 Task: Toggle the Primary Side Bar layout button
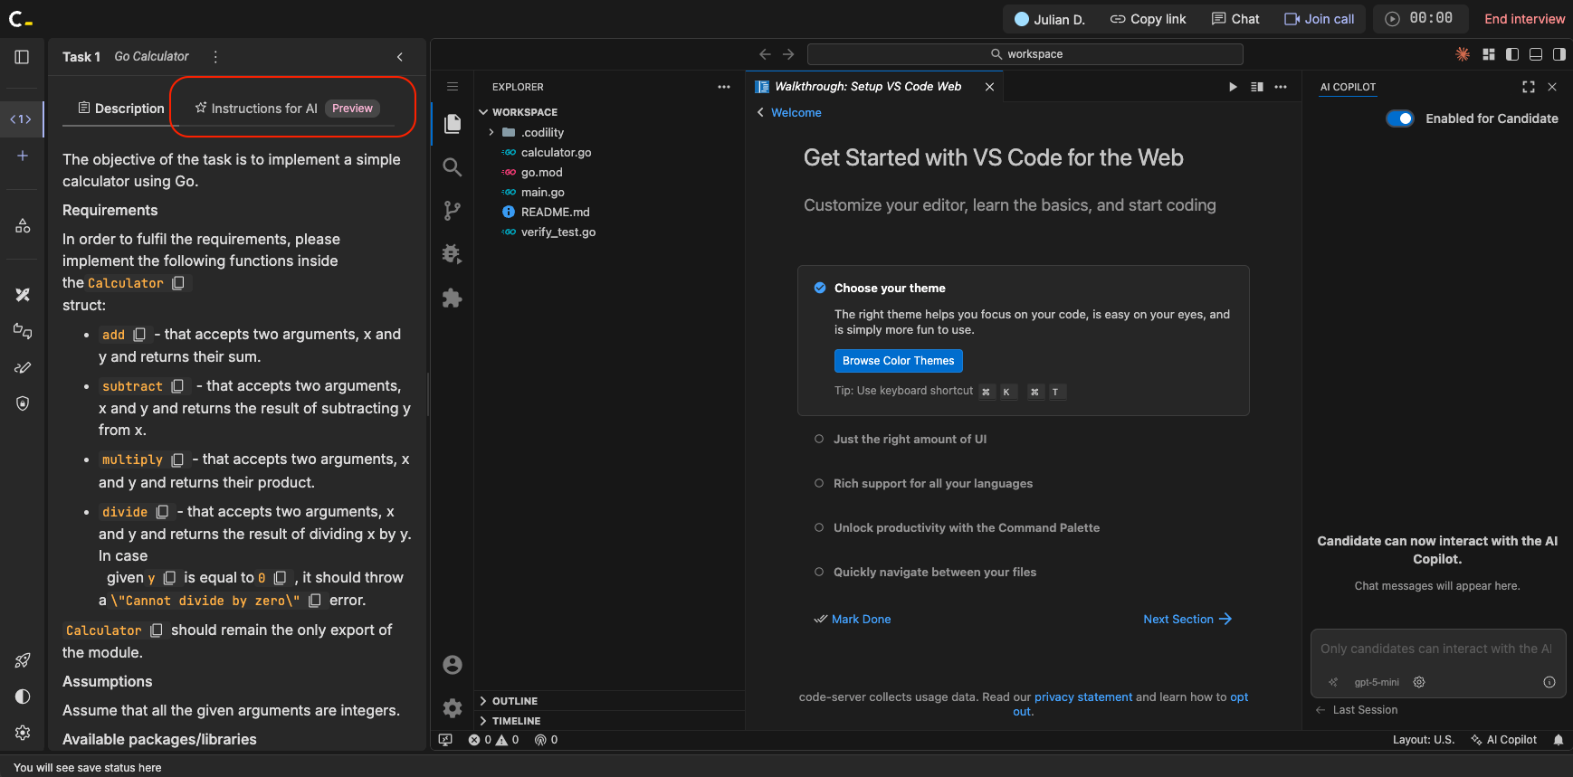tap(1512, 54)
